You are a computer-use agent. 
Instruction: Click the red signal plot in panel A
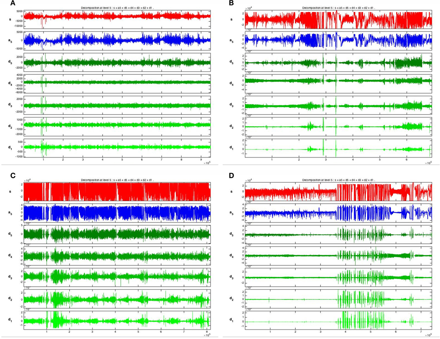[x=117, y=19]
